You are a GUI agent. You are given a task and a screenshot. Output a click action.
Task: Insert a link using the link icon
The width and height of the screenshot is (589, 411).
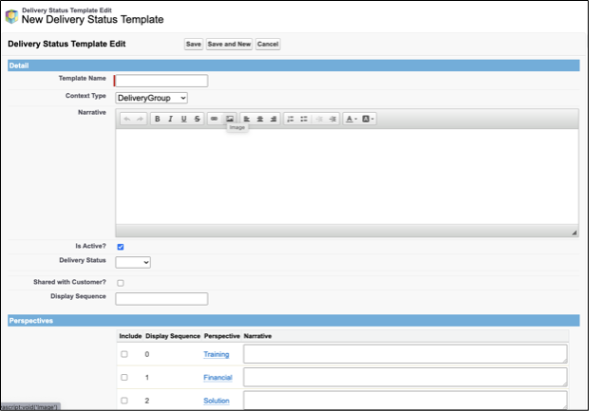[x=214, y=119]
